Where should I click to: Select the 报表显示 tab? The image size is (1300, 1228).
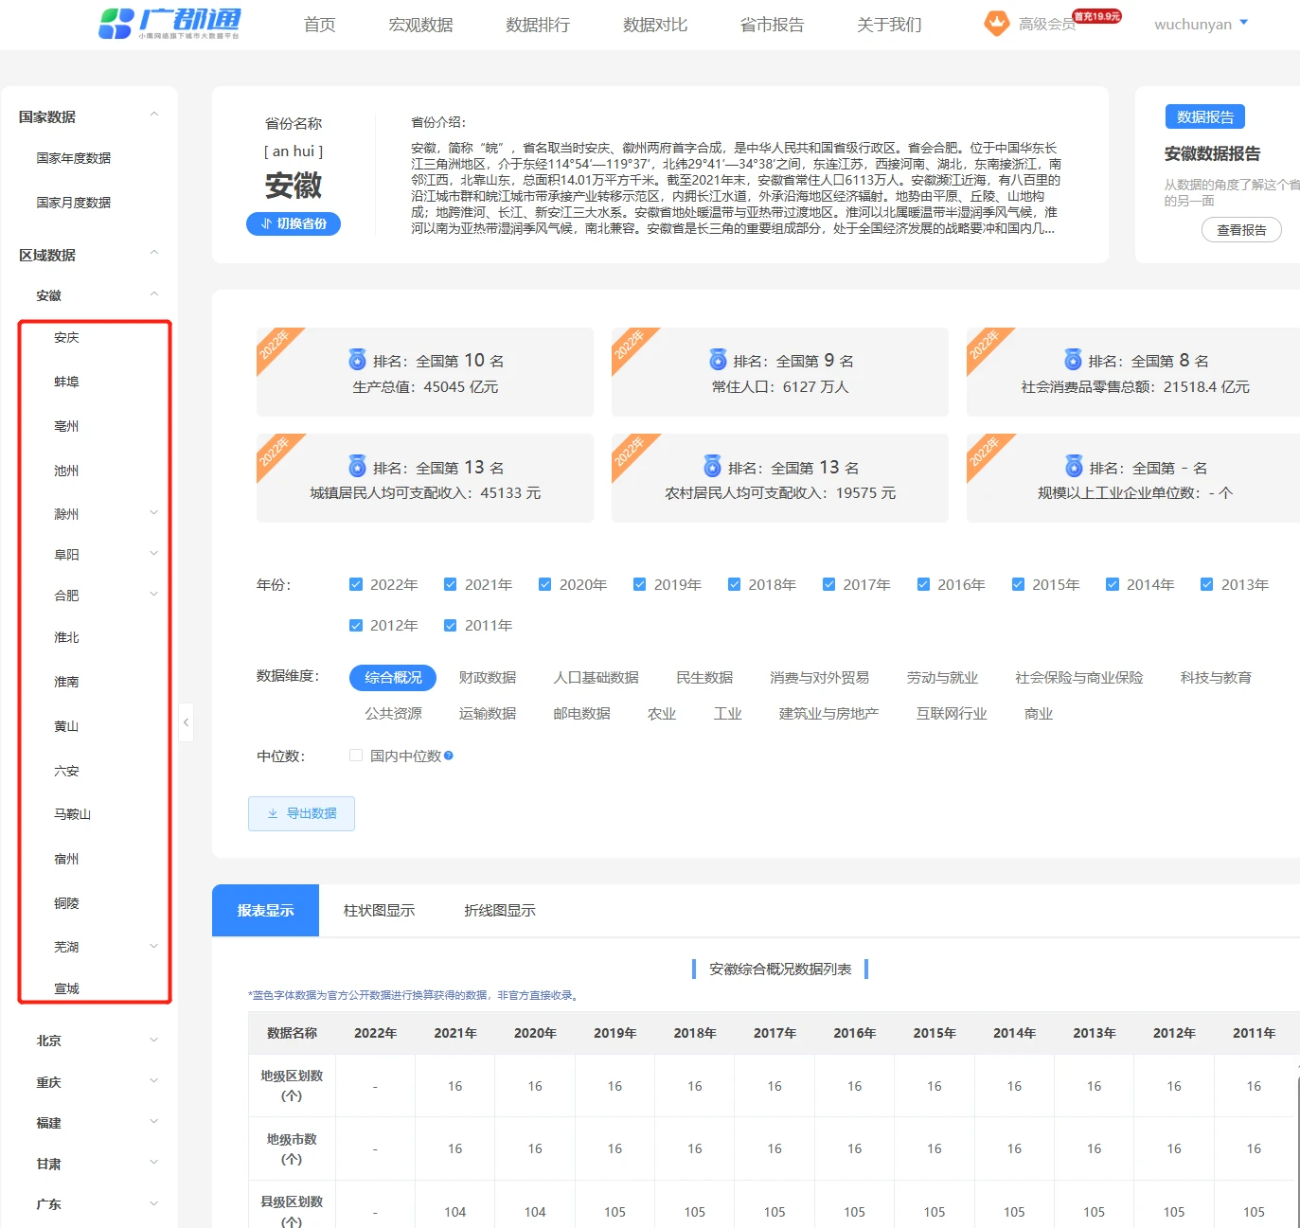265,910
